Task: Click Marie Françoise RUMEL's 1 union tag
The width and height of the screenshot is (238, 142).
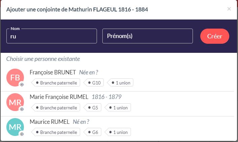Action: pyautogui.click(x=118, y=108)
